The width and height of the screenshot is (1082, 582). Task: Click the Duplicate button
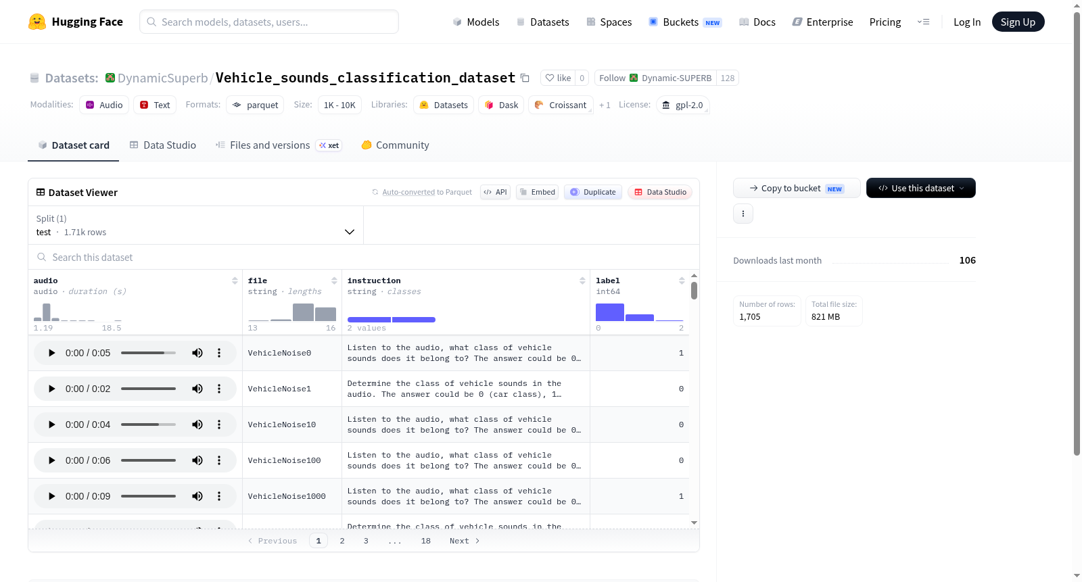coord(593,192)
